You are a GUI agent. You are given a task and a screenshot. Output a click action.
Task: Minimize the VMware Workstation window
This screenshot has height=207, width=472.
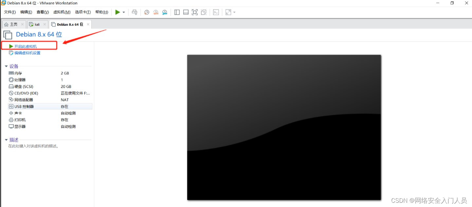tap(438, 3)
